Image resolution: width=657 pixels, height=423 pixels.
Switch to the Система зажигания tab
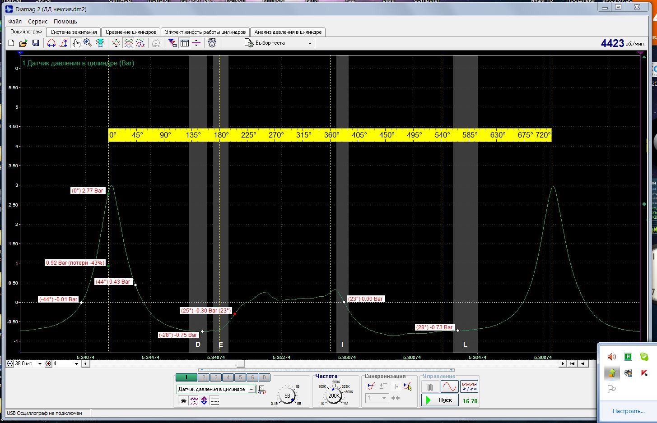point(74,32)
